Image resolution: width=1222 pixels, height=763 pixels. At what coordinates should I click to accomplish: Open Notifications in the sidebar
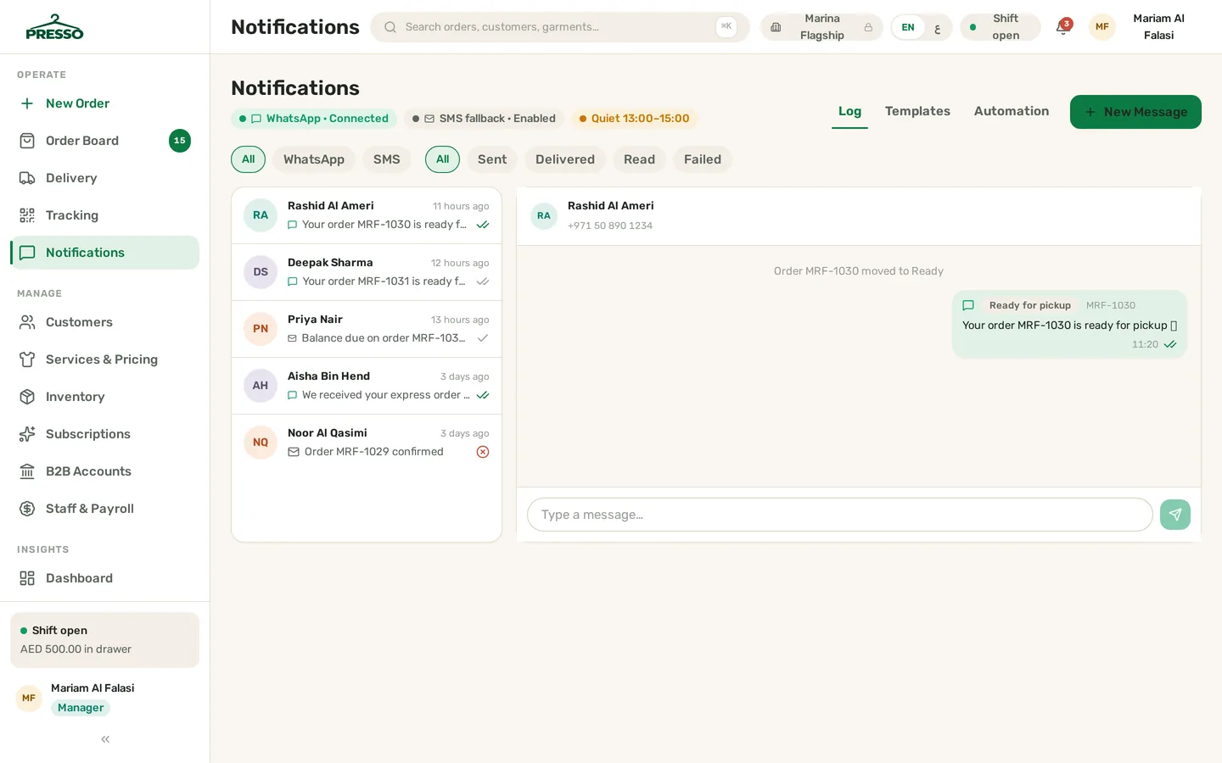click(x=105, y=253)
